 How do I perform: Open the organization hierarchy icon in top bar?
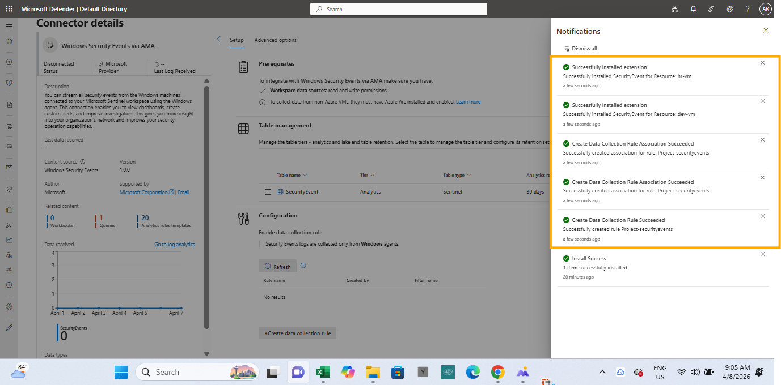click(675, 9)
